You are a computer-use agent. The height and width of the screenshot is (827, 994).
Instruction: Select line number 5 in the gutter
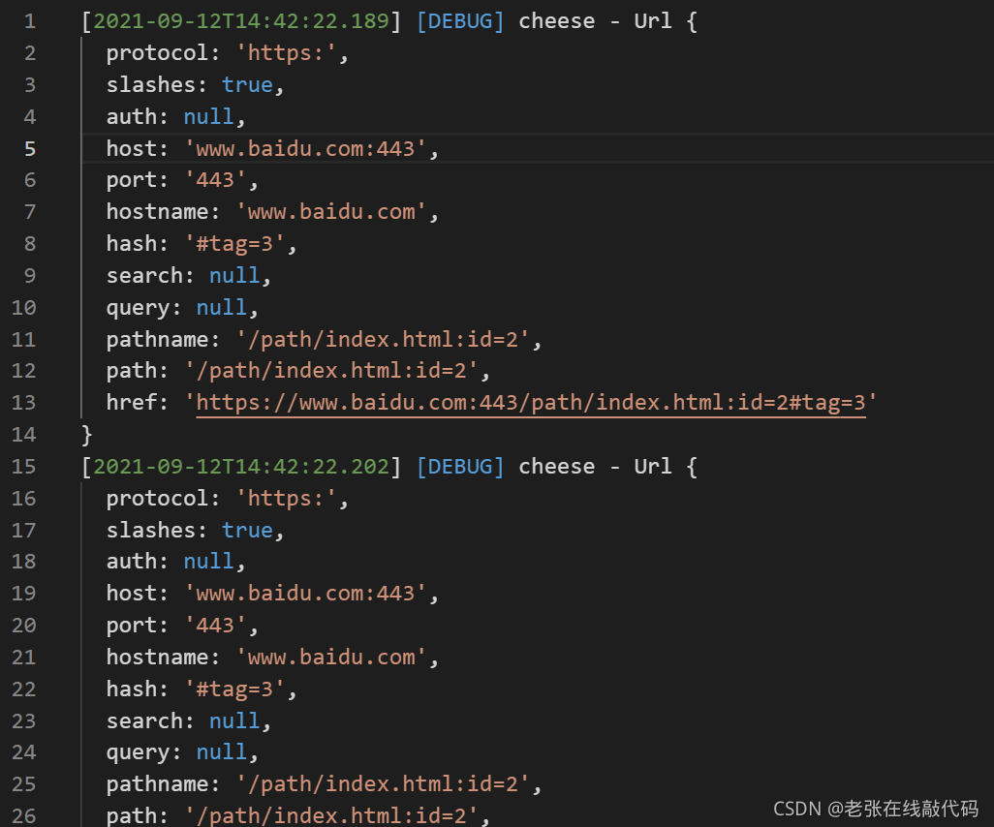(x=30, y=149)
